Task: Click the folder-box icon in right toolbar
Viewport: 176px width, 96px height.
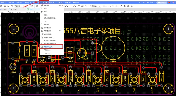Action: tap(121, 6)
